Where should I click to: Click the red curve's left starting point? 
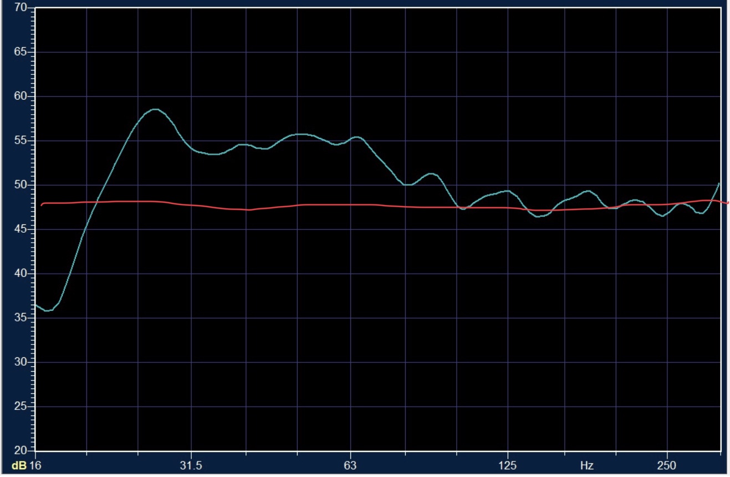(x=42, y=205)
